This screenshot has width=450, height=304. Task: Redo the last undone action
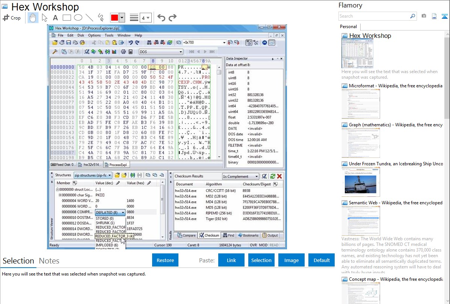[x=172, y=18]
